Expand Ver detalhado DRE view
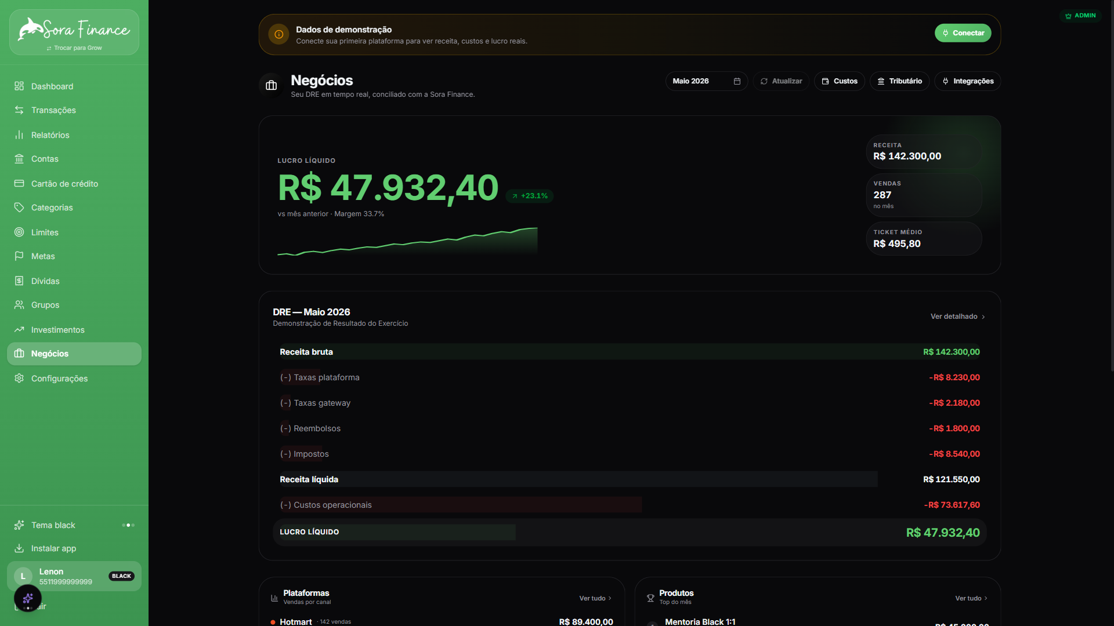This screenshot has height=626, width=1114. click(958, 316)
